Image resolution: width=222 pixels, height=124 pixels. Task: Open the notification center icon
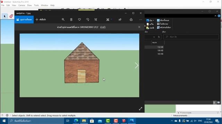(217, 121)
